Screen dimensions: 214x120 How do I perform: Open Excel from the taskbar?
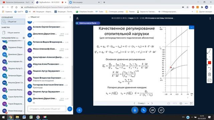tap(31, 117)
